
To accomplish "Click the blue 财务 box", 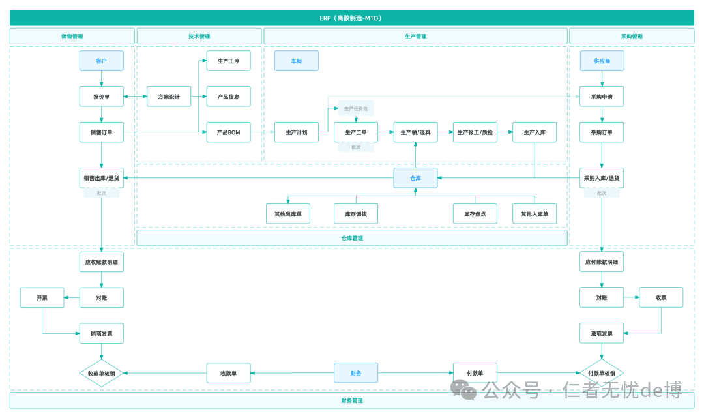I will [x=356, y=373].
